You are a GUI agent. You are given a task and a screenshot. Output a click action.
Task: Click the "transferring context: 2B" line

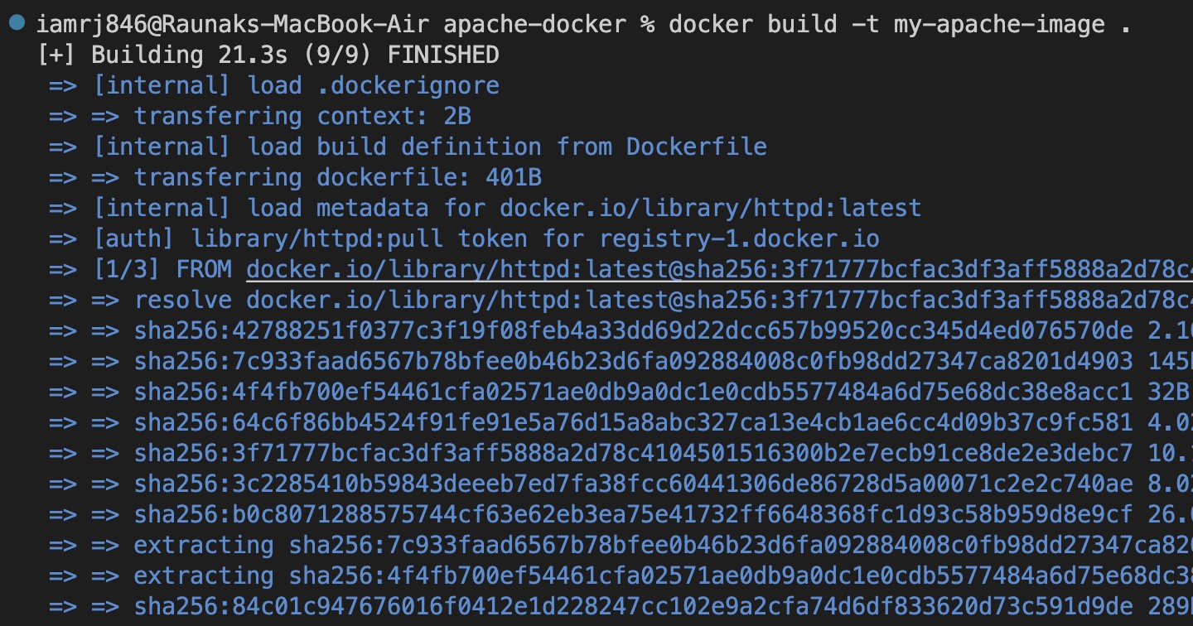coord(302,116)
